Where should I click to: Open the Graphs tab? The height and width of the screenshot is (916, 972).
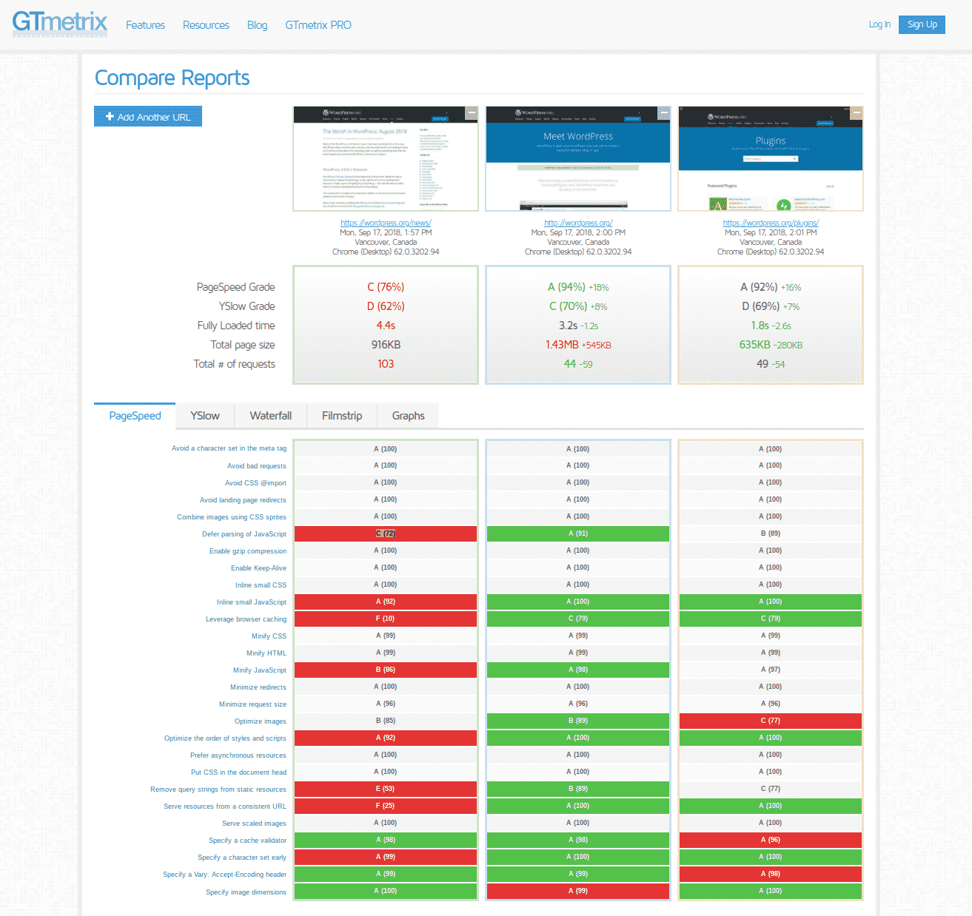pos(409,416)
